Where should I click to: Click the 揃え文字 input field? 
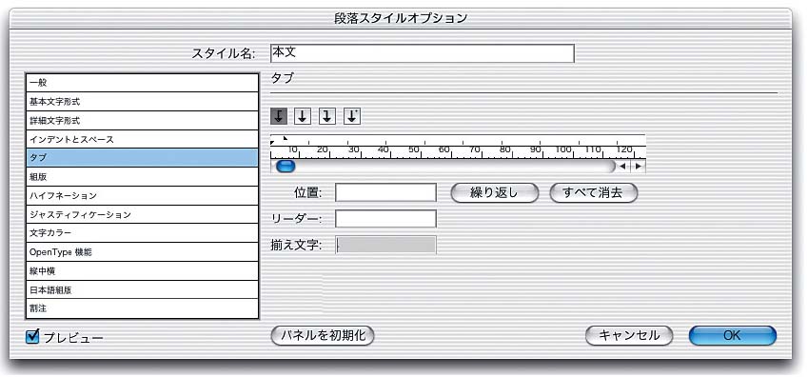click(386, 245)
